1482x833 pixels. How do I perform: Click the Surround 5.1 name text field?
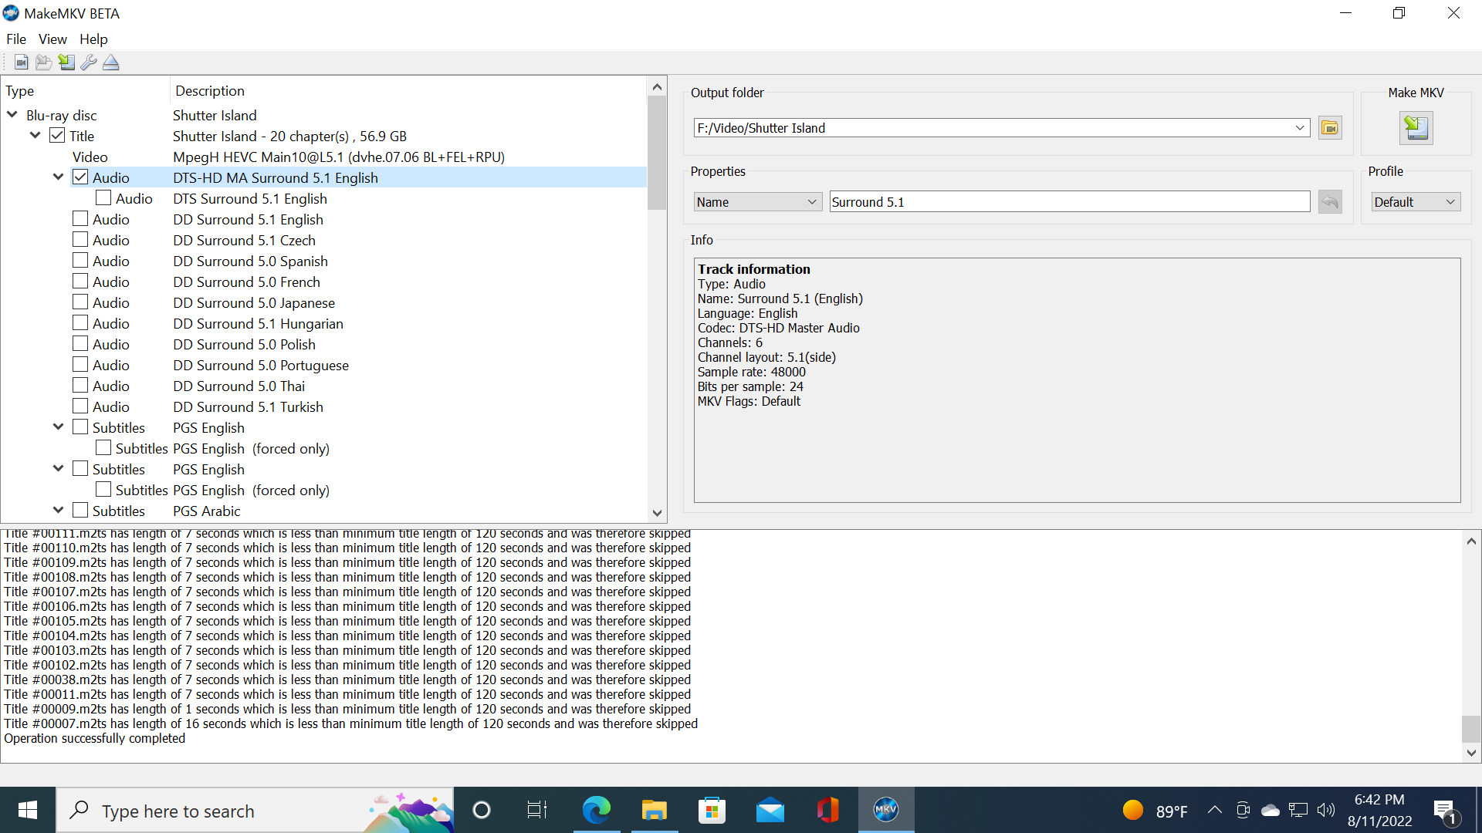1069,202
